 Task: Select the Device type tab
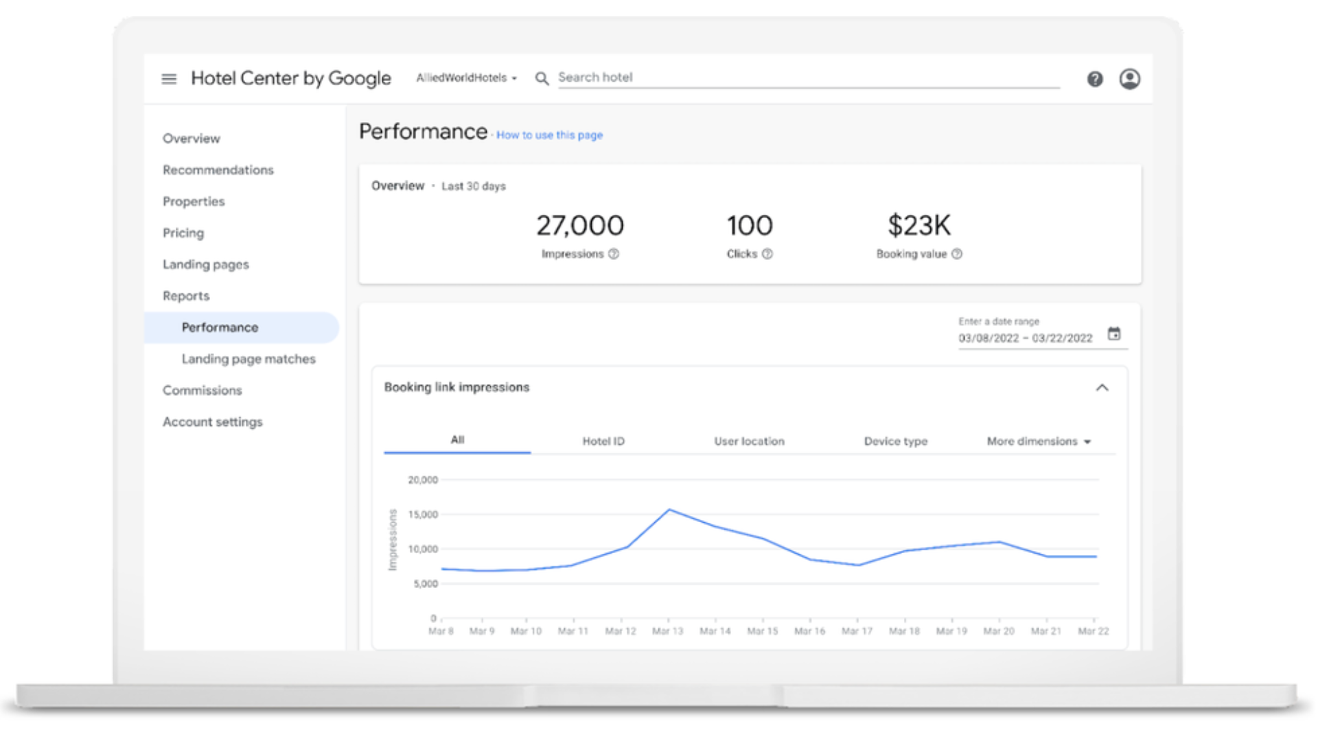pyautogui.click(x=895, y=441)
